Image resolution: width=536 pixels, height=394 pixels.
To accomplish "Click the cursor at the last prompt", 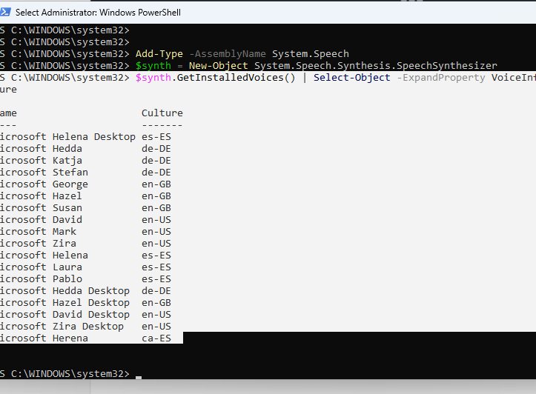I will (139, 374).
